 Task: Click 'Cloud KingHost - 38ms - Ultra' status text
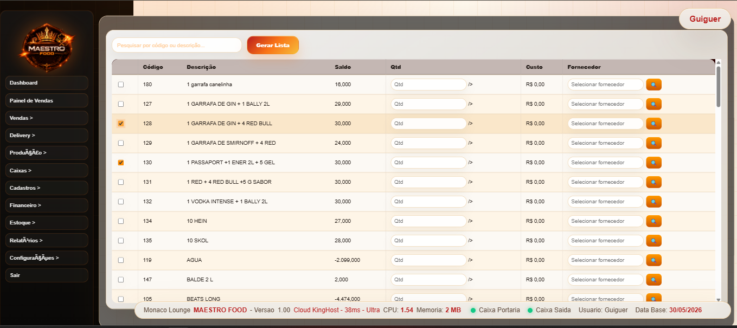pos(337,310)
